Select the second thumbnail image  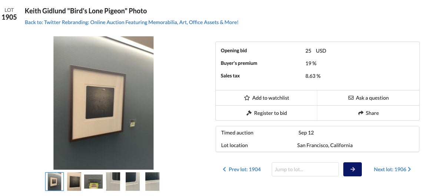coord(74,182)
